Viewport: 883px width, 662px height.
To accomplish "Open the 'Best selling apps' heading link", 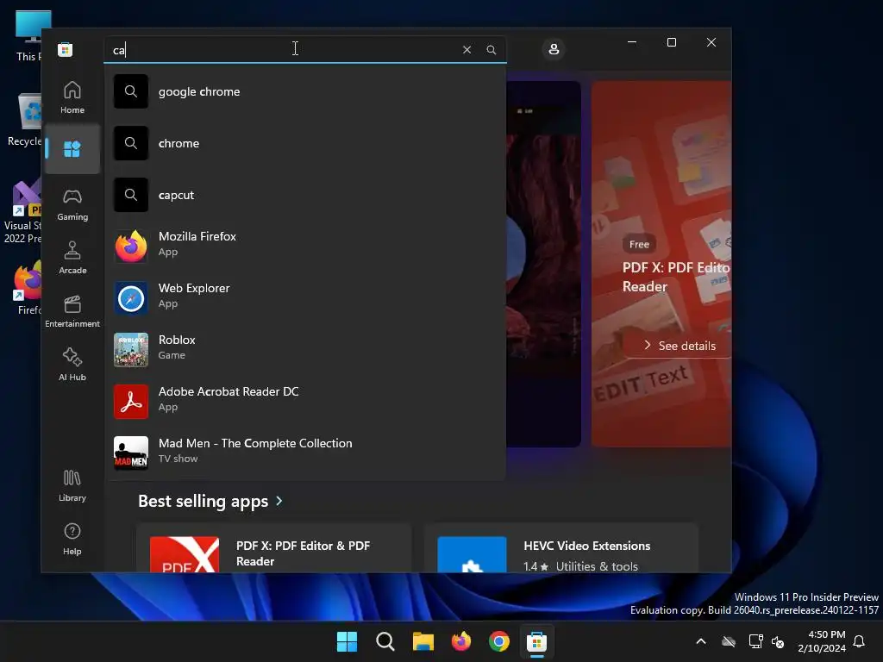I will coord(203,501).
